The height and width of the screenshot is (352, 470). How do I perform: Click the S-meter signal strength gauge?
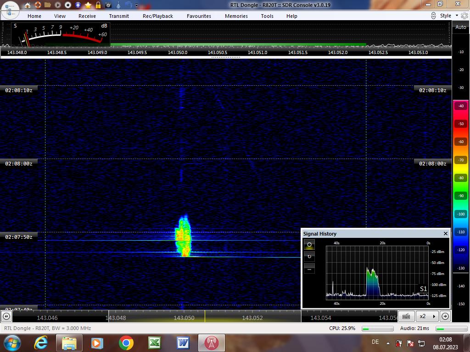(61, 34)
